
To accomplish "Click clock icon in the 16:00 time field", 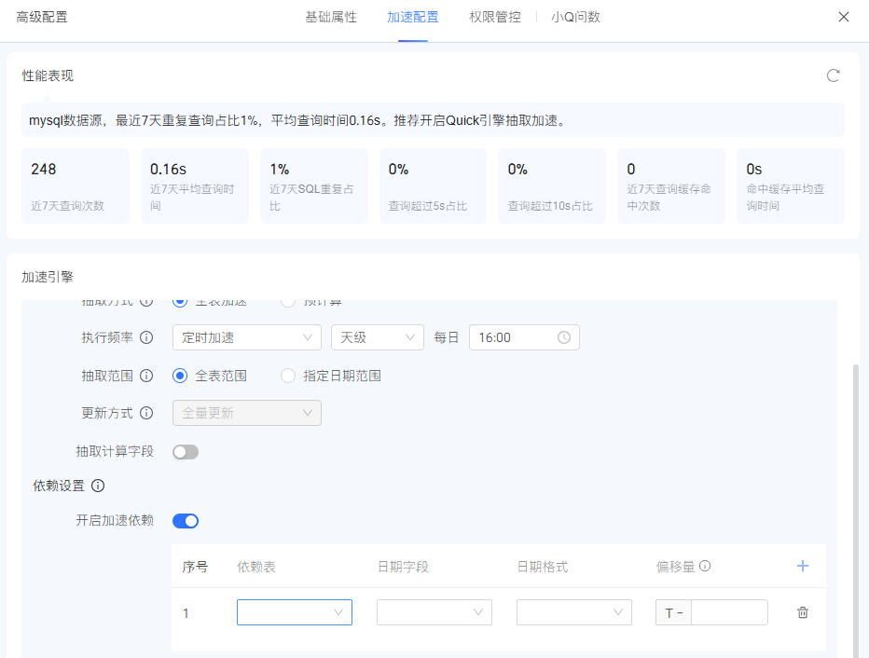I will click(x=564, y=337).
